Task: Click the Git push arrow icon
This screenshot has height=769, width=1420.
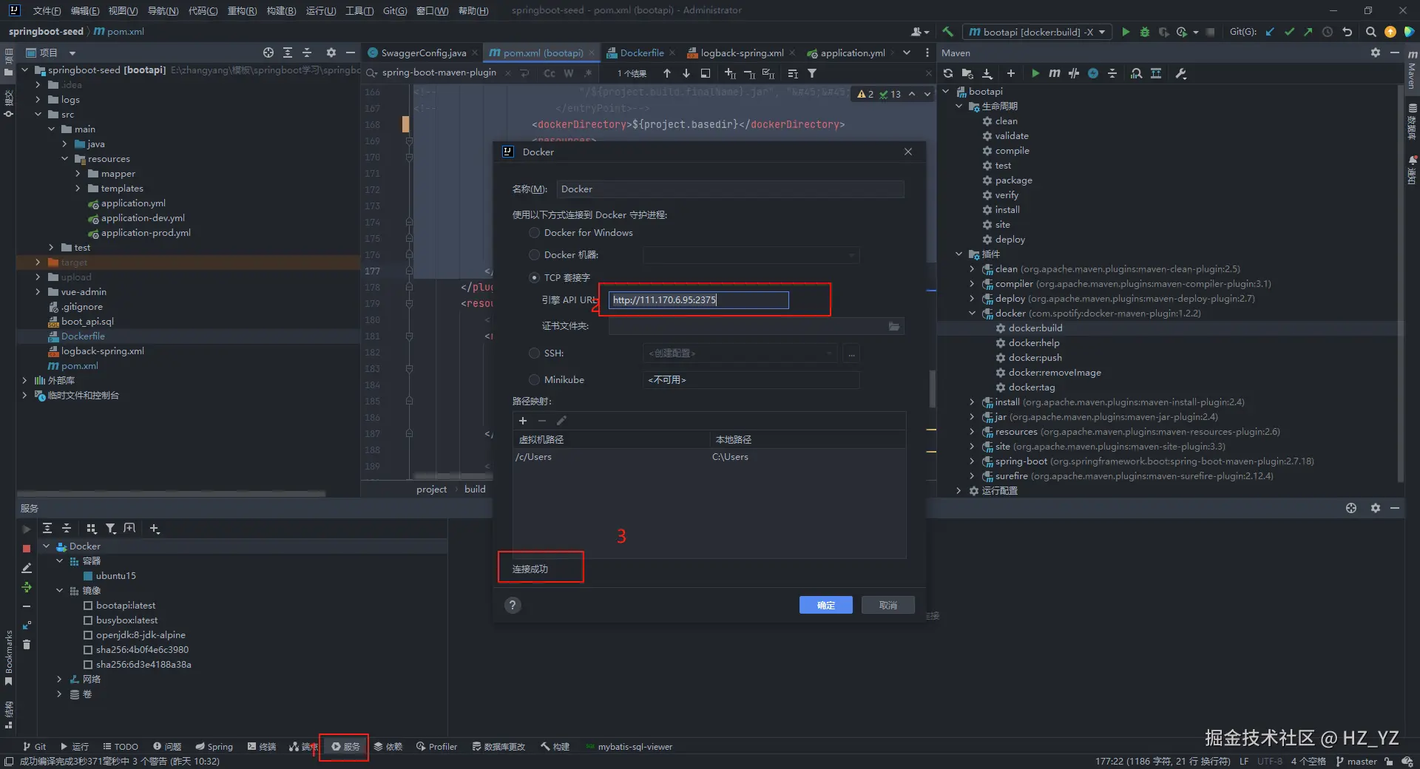Action: coord(1308,32)
